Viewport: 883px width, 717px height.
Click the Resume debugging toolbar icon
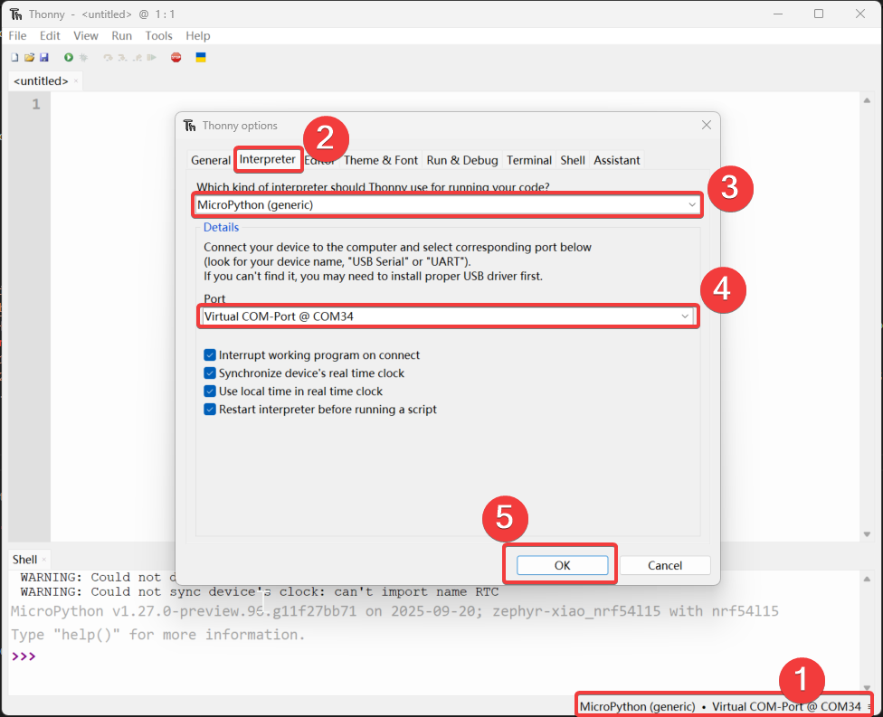[x=151, y=57]
